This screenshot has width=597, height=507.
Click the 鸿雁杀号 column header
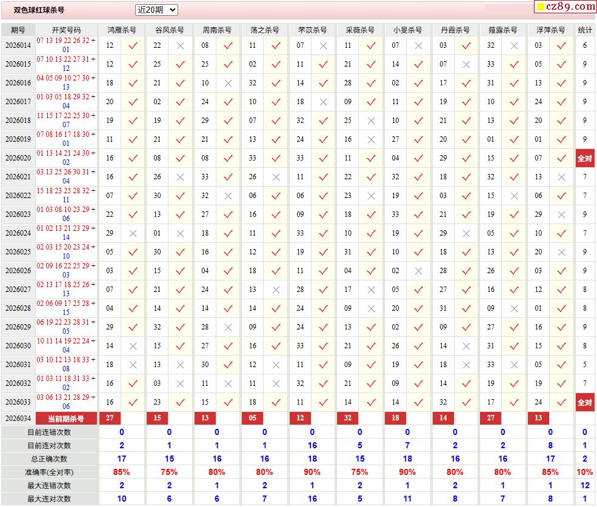[x=121, y=30]
